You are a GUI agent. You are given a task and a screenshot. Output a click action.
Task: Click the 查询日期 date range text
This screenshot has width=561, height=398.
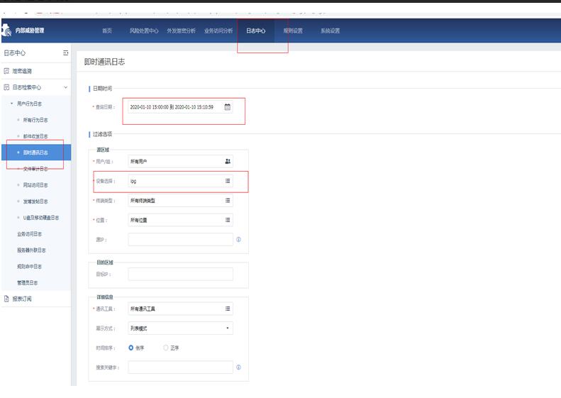tap(172, 107)
